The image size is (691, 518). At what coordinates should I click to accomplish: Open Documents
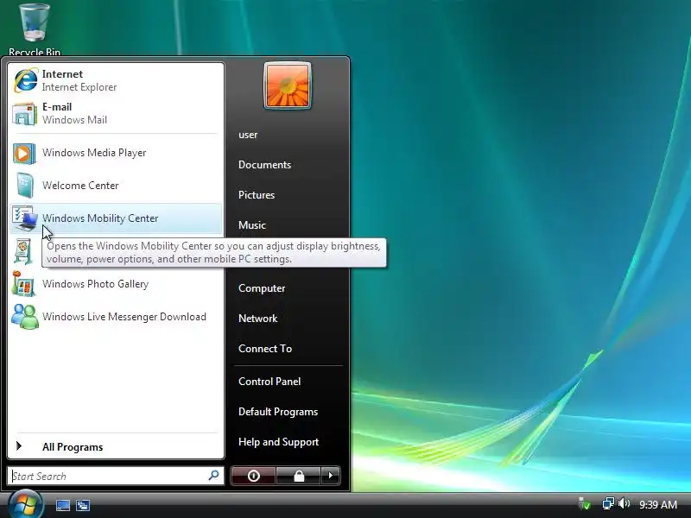coord(264,165)
